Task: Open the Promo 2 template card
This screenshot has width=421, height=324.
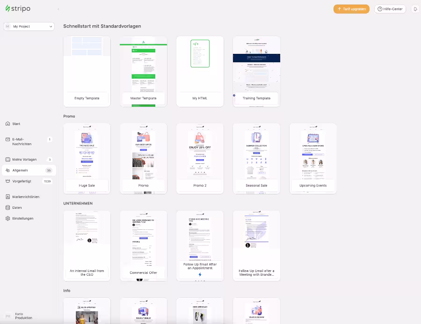Action: (200, 159)
